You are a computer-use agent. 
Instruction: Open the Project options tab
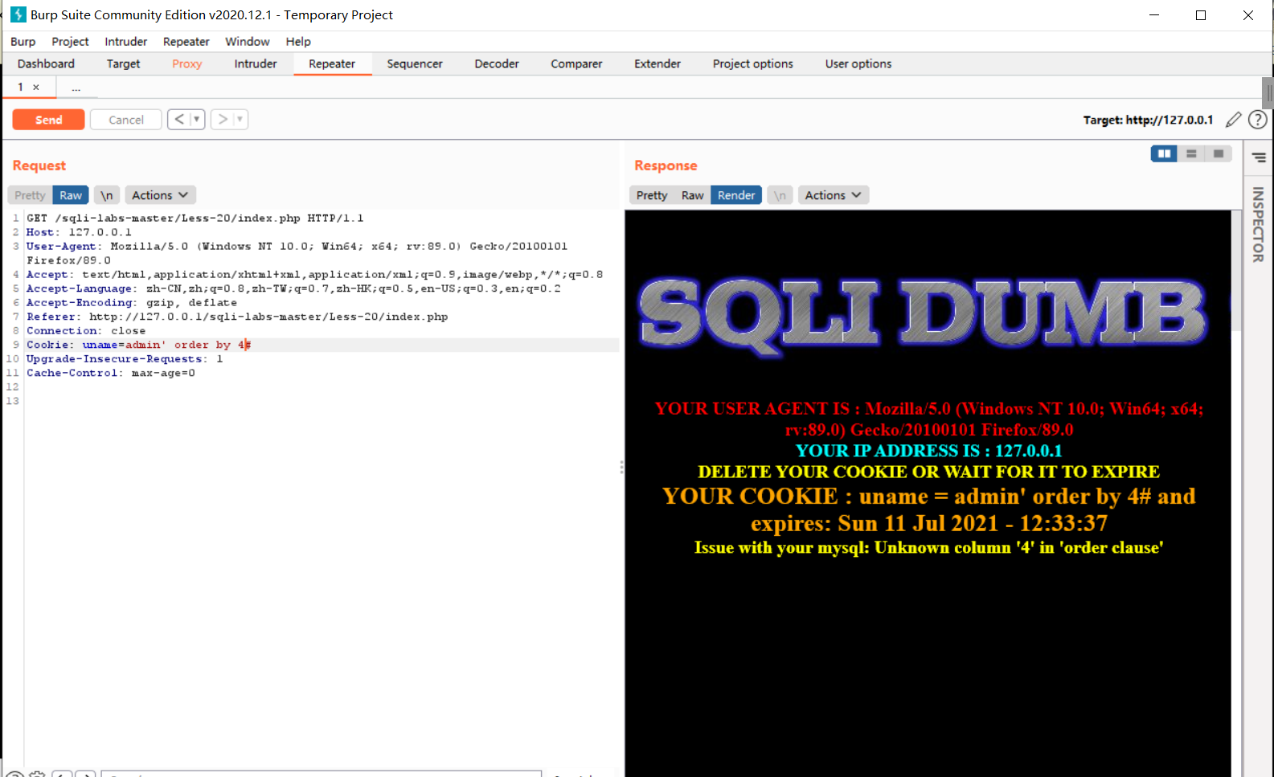click(753, 64)
